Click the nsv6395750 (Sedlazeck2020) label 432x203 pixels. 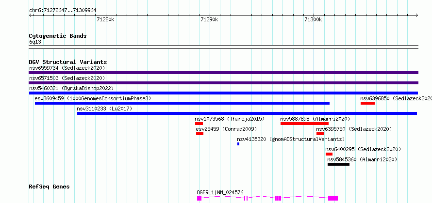(354, 129)
